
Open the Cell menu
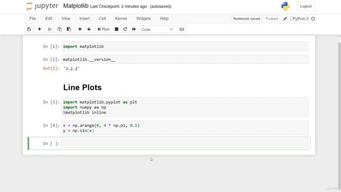[102, 19]
